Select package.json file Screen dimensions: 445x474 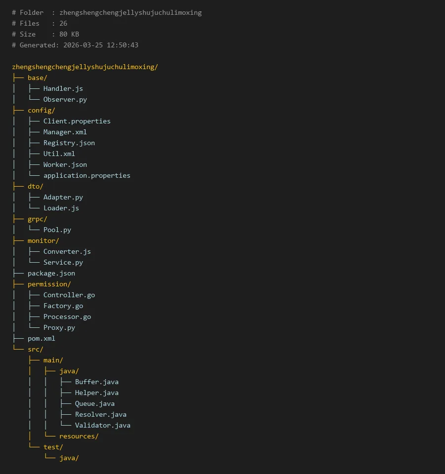click(51, 274)
